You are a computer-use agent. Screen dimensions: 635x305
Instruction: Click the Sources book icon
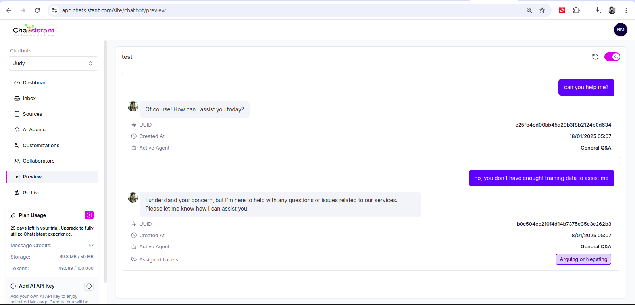pyautogui.click(x=17, y=114)
